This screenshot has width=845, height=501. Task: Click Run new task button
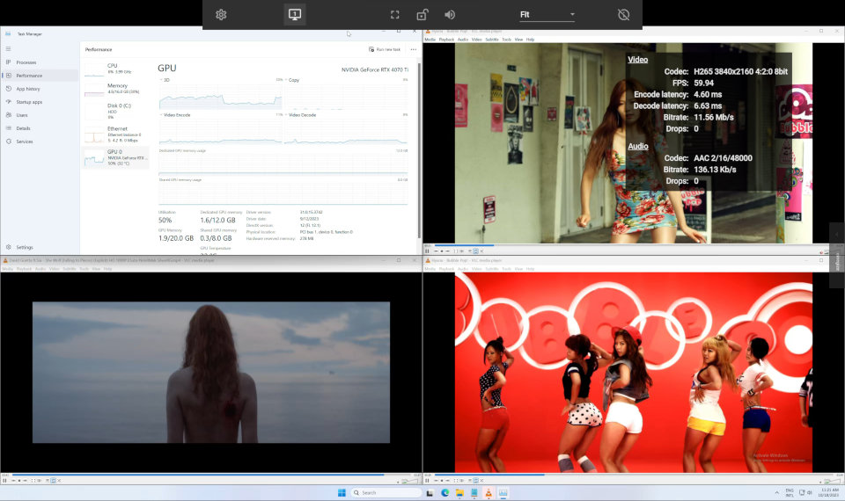385,49
